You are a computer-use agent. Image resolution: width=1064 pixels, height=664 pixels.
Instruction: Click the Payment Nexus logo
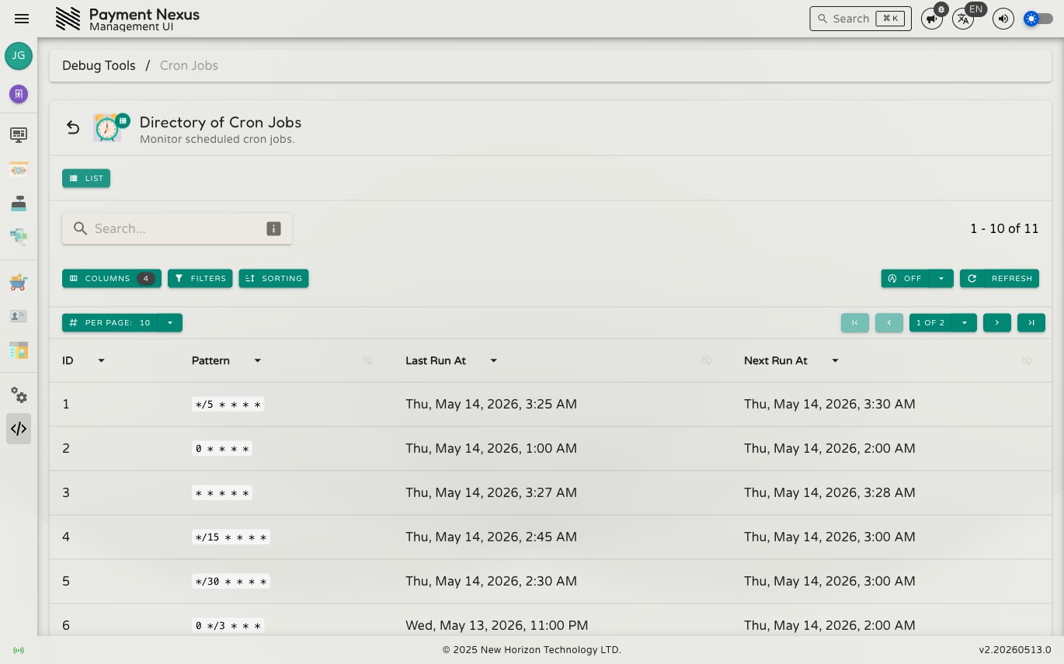click(68, 19)
